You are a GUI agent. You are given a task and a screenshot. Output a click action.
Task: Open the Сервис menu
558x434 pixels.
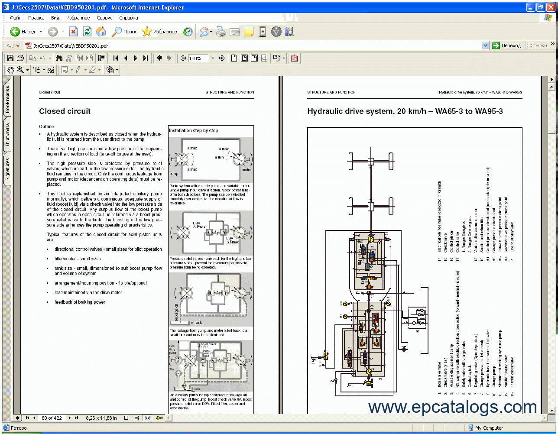[104, 18]
